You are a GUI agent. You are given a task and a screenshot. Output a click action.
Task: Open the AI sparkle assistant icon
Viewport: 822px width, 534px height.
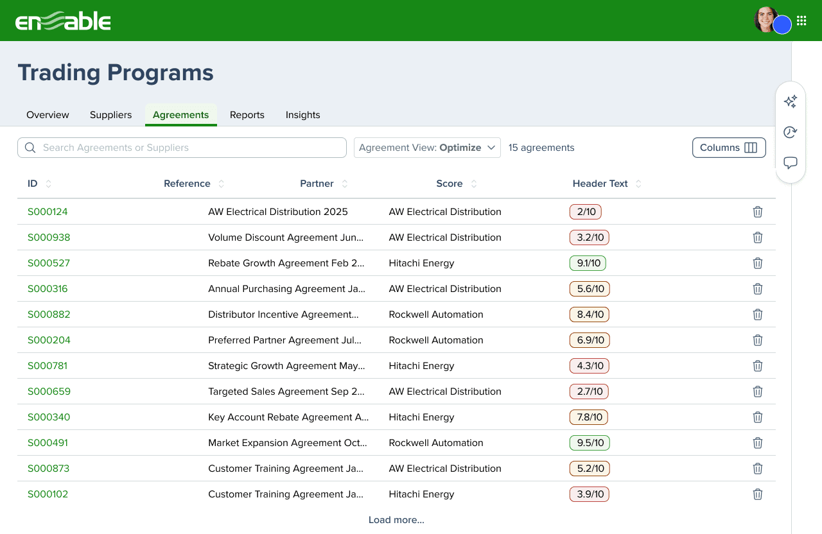point(791,101)
